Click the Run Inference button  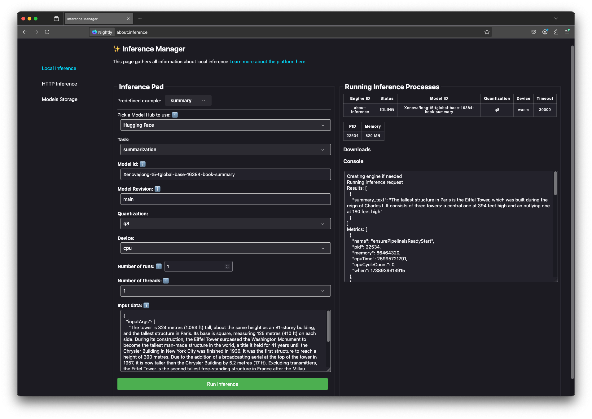click(x=222, y=384)
